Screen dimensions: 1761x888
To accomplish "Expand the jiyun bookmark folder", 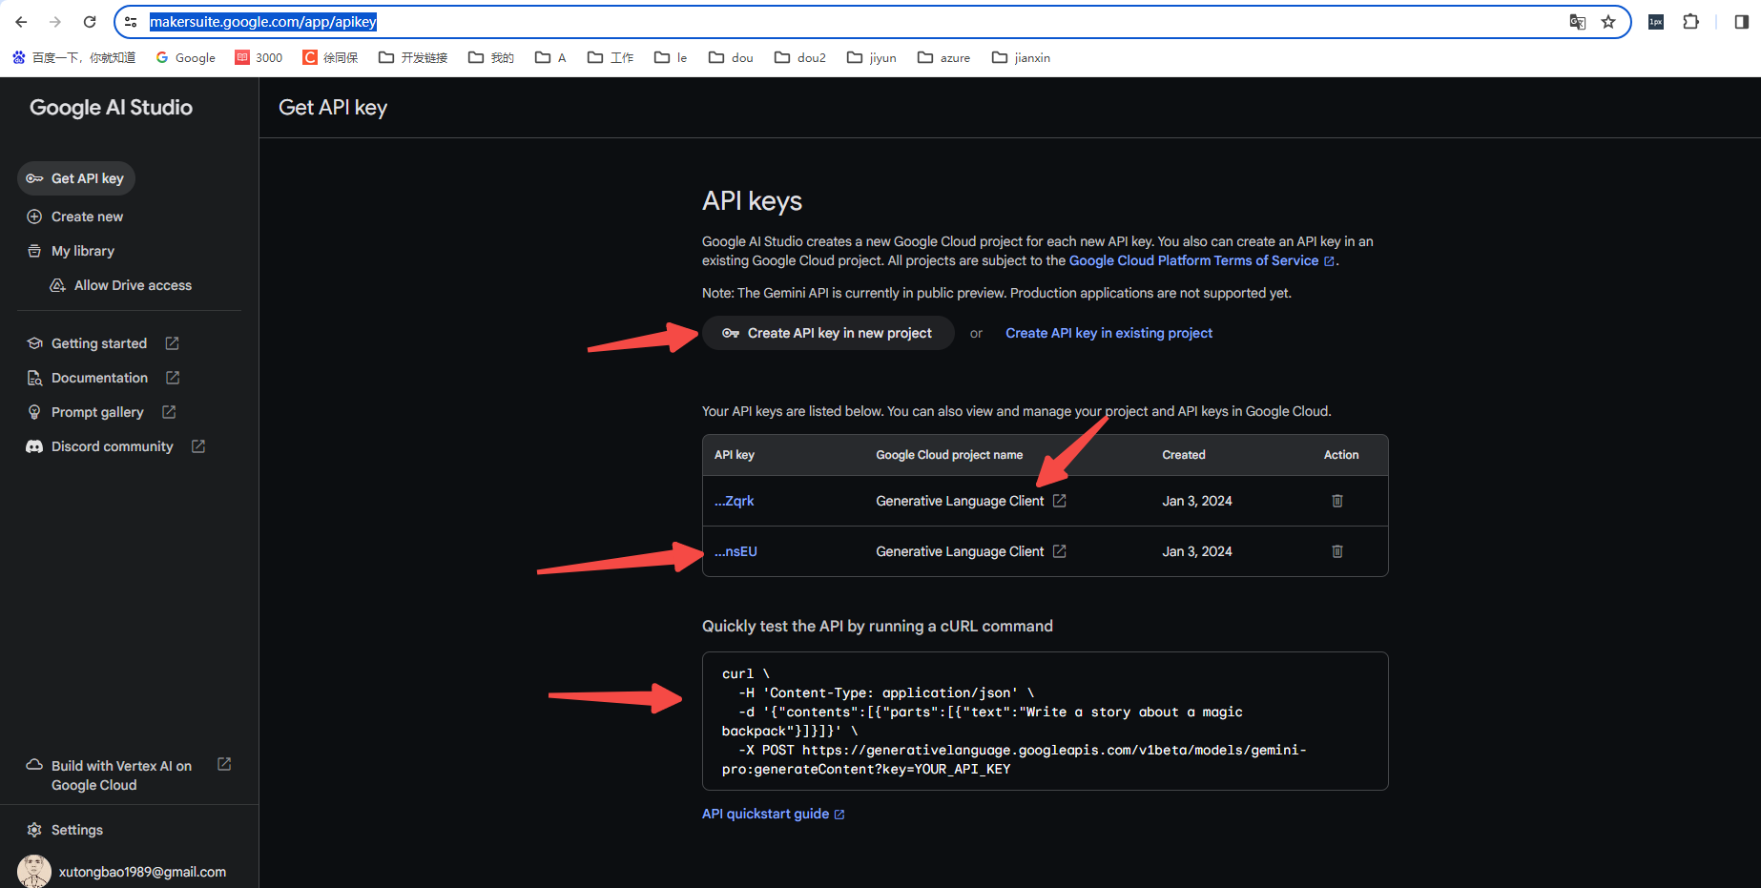I will (872, 57).
